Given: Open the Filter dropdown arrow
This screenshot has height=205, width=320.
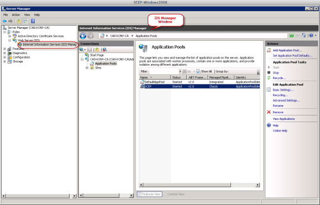Looking at the screenshot, I should click(x=180, y=71).
